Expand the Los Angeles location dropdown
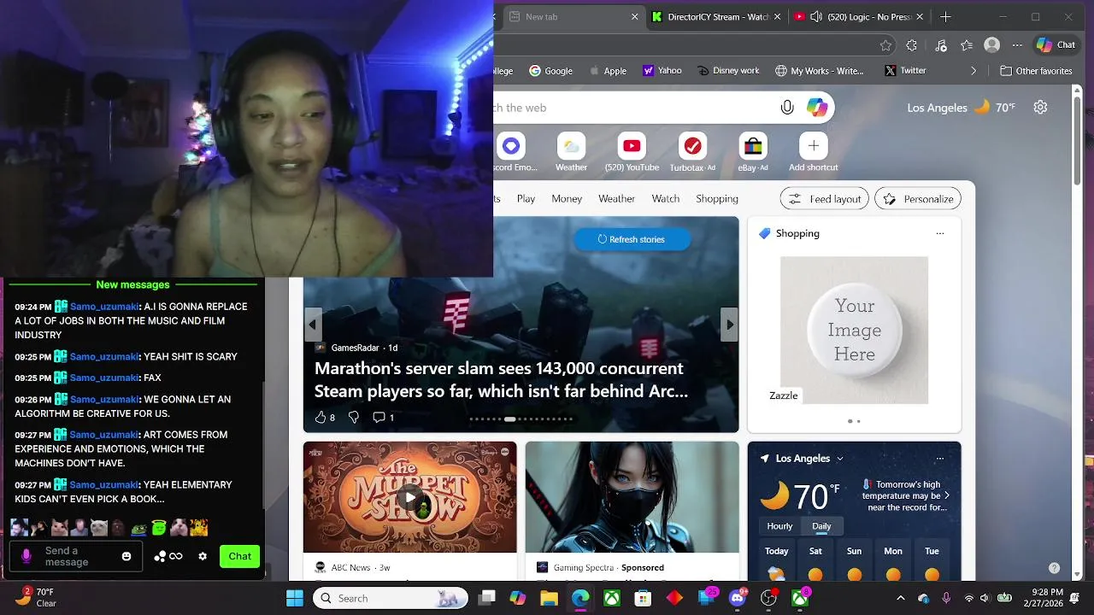The width and height of the screenshot is (1094, 615). pyautogui.click(x=840, y=459)
